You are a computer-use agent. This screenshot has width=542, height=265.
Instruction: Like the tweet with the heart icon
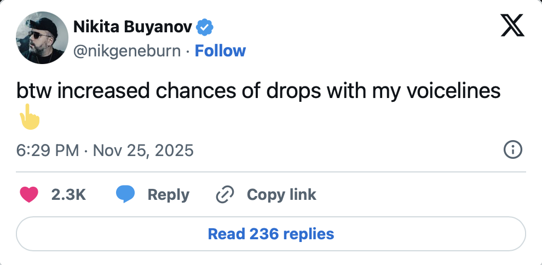(29, 194)
